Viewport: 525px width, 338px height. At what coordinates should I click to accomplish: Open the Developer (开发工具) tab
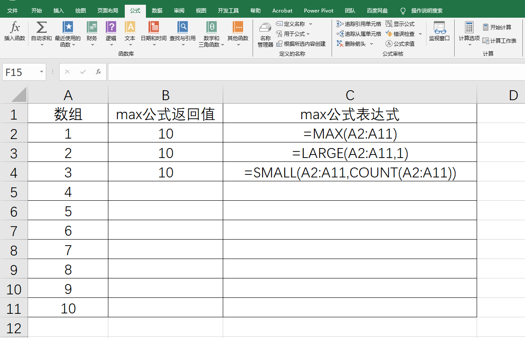point(228,11)
